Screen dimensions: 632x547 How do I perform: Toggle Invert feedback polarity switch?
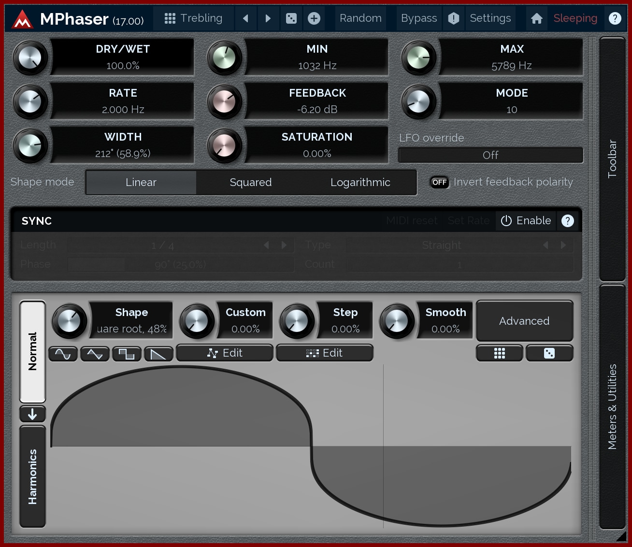point(439,182)
